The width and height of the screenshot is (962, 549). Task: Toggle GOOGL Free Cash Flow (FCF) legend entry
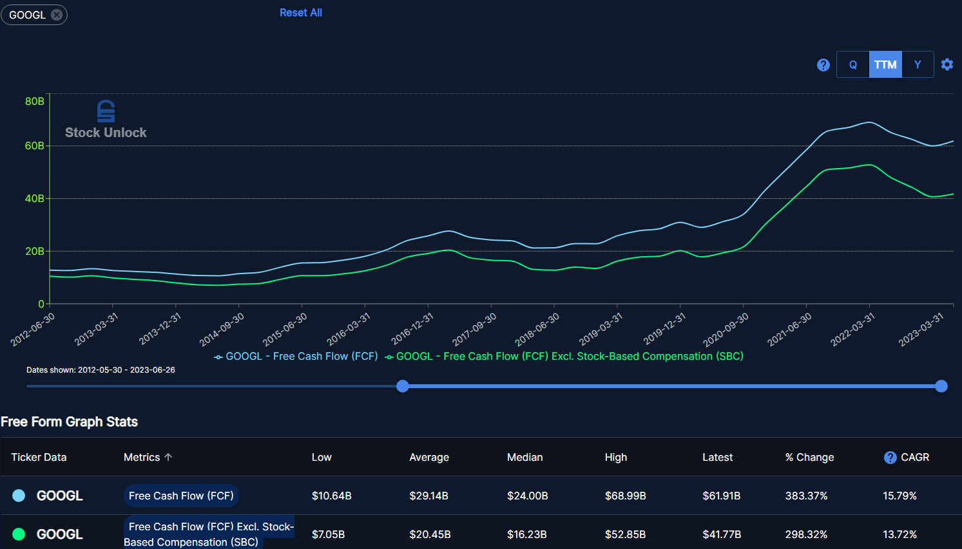(x=296, y=356)
